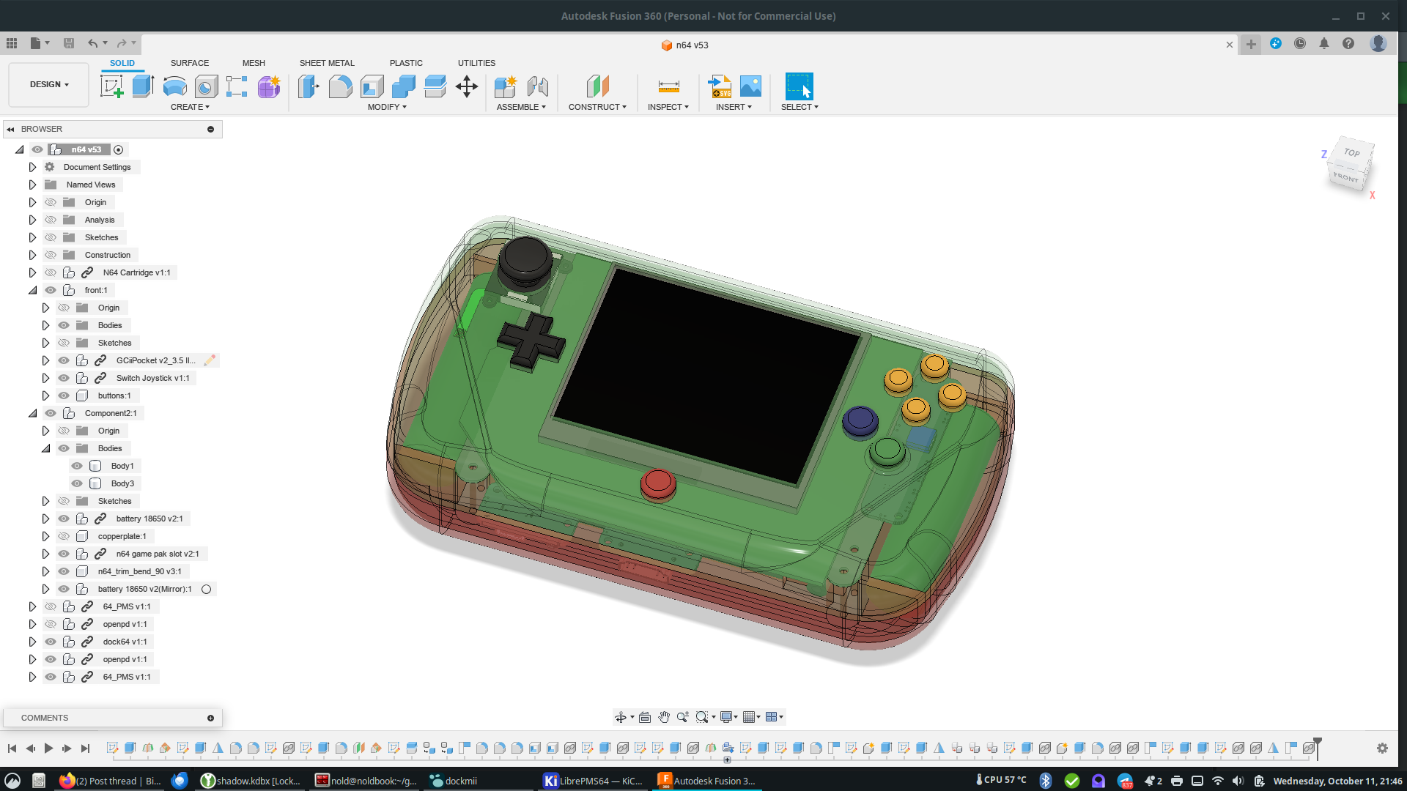1407x791 pixels.
Task: Select the Combine tool
Action: (403, 86)
